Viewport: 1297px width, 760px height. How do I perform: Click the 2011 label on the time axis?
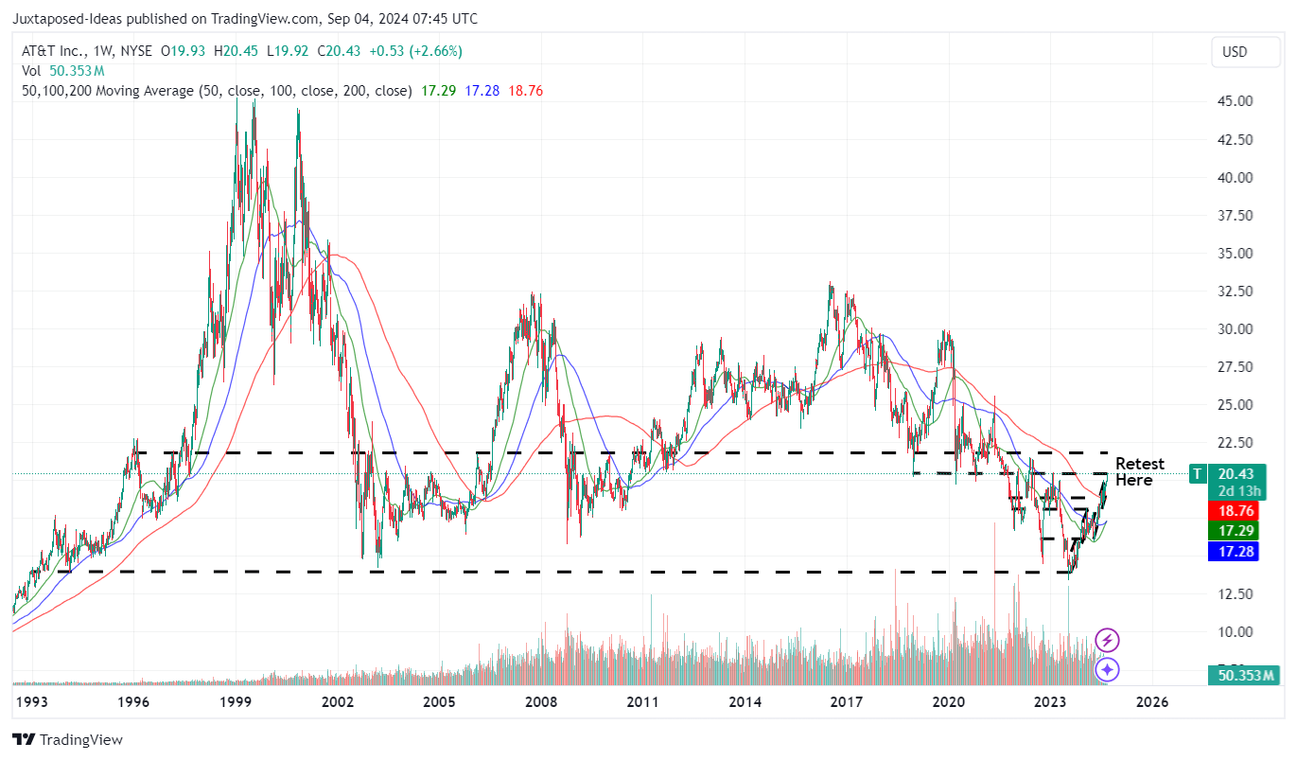click(x=643, y=702)
